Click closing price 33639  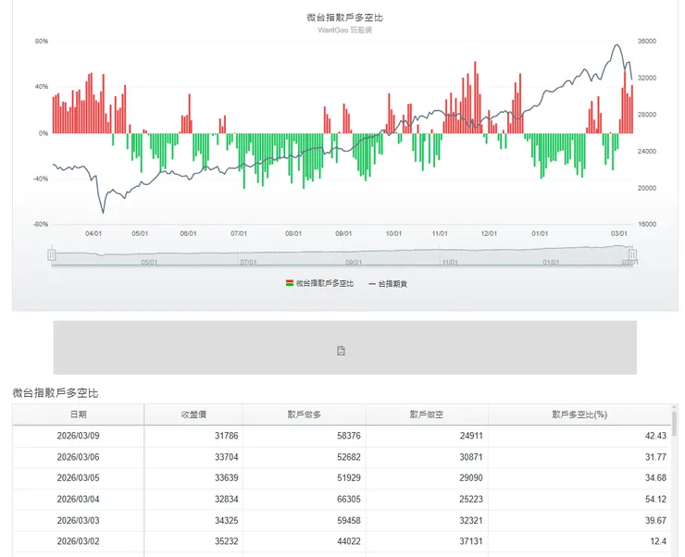226,478
